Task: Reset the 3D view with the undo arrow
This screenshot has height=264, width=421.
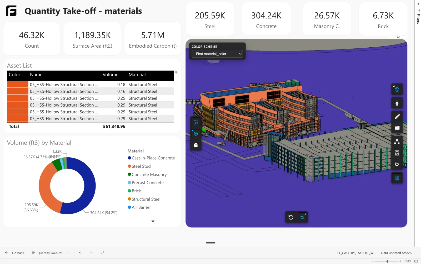Action: [291, 217]
